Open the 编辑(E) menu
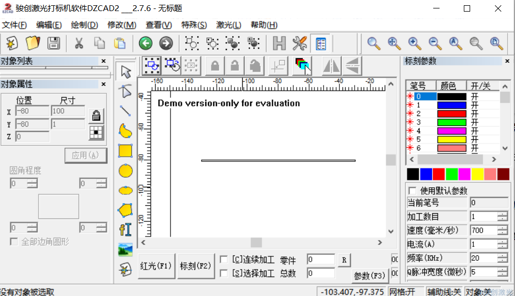Screen dimensions: 515x296 (49, 25)
